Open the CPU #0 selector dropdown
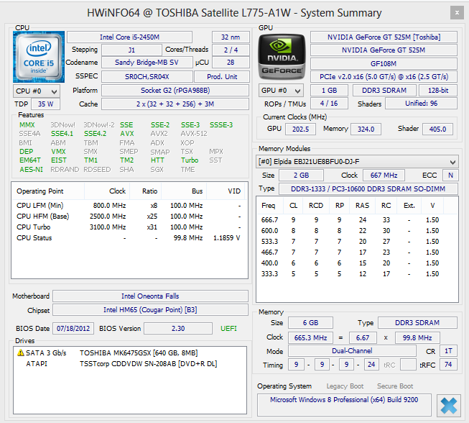 tap(37, 91)
